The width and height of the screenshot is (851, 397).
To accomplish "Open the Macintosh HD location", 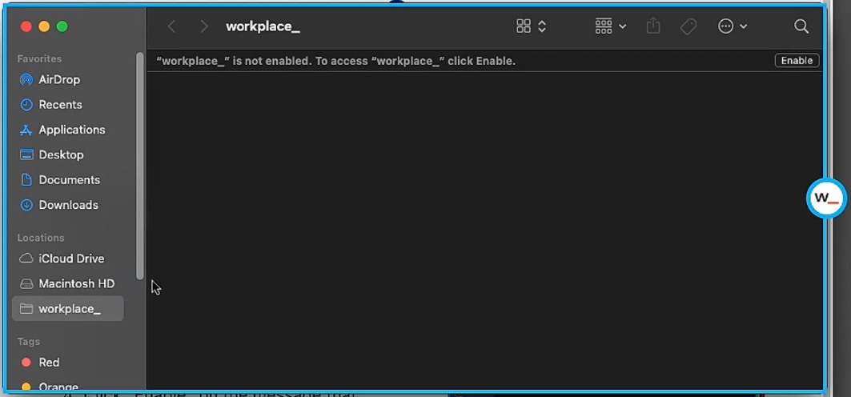I will (x=76, y=283).
